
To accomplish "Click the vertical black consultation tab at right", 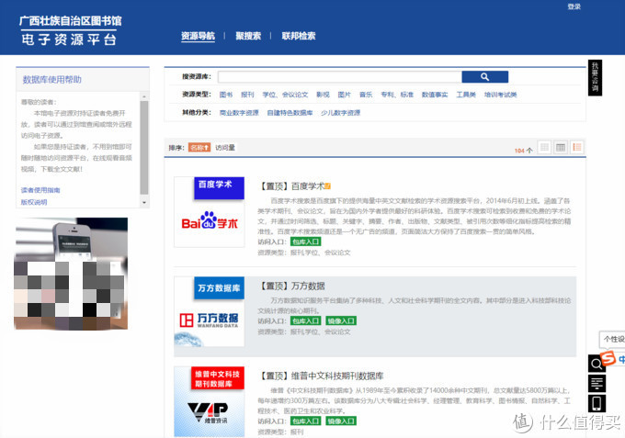I will coord(595,78).
